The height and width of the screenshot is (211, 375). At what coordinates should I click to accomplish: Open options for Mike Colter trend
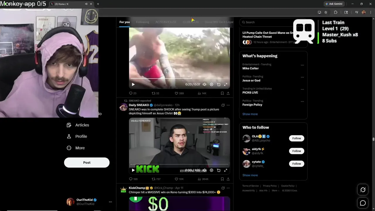tap(302, 65)
